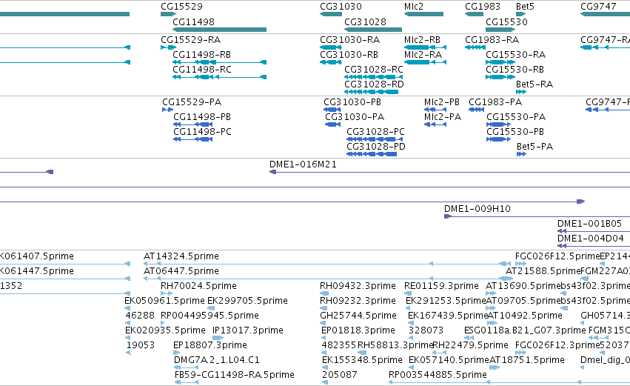Click the CG11498 gene bar
Screen dimensions: 630x386
pyautogui.click(x=219, y=30)
